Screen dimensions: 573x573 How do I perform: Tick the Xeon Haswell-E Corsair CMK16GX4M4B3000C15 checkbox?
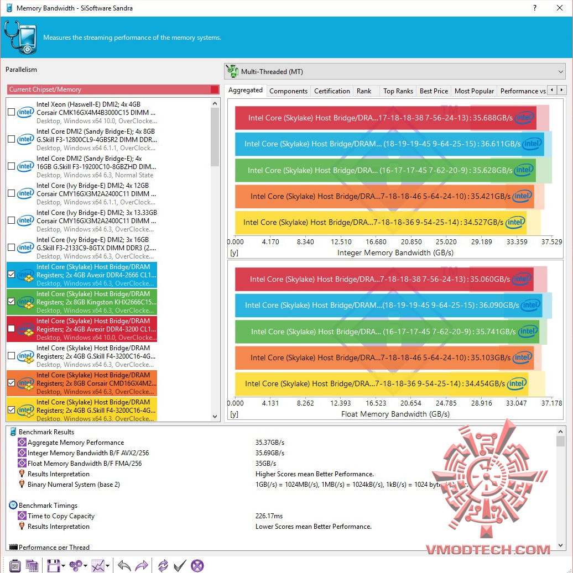tap(12, 112)
